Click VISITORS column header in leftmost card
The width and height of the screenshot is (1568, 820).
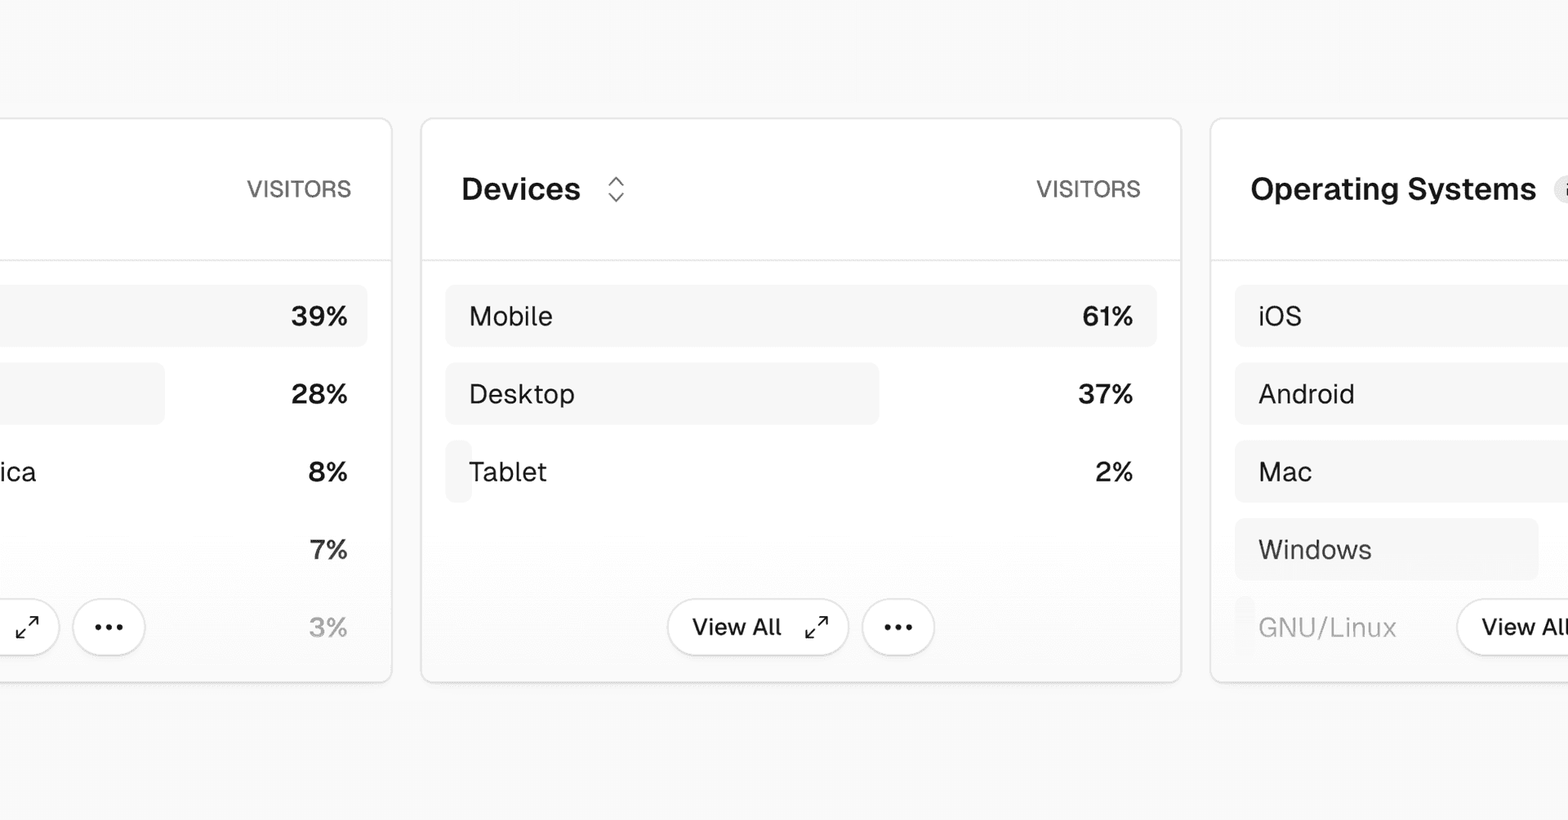pos(299,189)
